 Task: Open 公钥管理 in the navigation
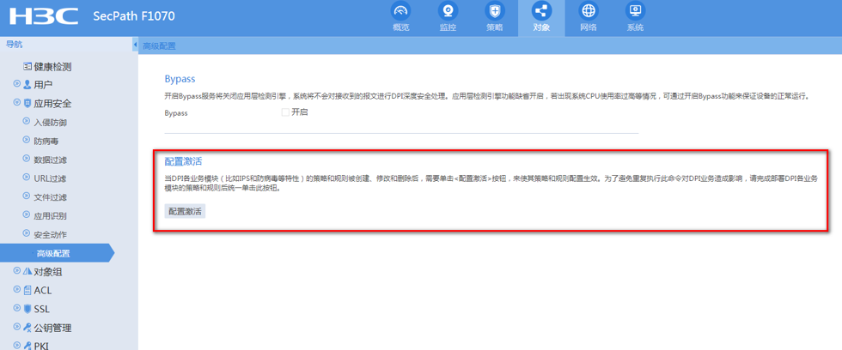[x=52, y=328]
